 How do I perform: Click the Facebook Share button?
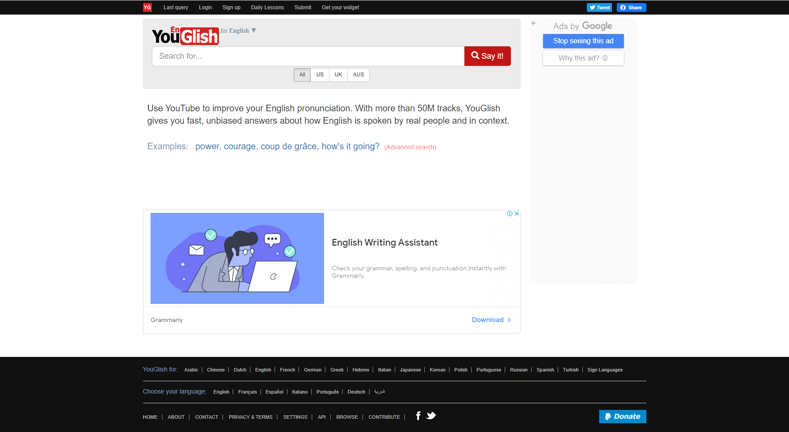[x=631, y=8]
